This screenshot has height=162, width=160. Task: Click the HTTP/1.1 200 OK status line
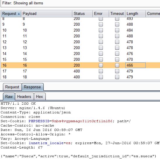18,104
